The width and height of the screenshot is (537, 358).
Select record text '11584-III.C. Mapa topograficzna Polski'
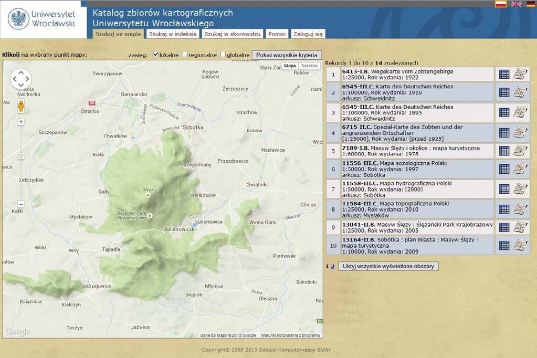395,204
